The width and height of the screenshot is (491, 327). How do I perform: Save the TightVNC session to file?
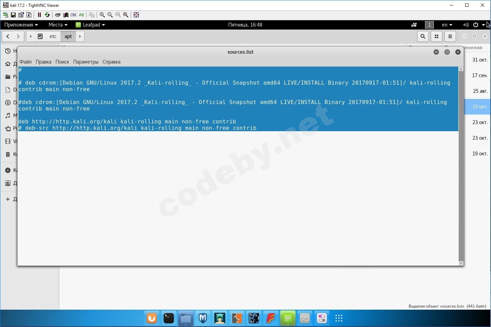[x=13, y=15]
